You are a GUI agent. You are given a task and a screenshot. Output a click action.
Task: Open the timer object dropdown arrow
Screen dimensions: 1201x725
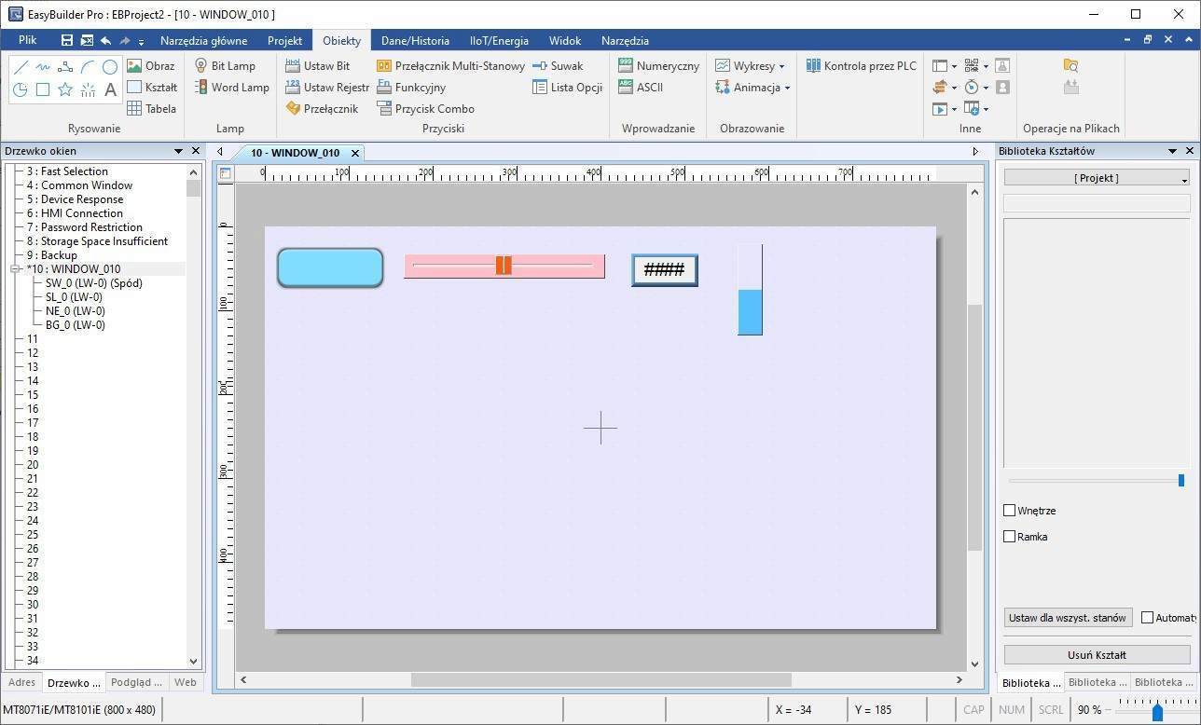pyautogui.click(x=986, y=89)
